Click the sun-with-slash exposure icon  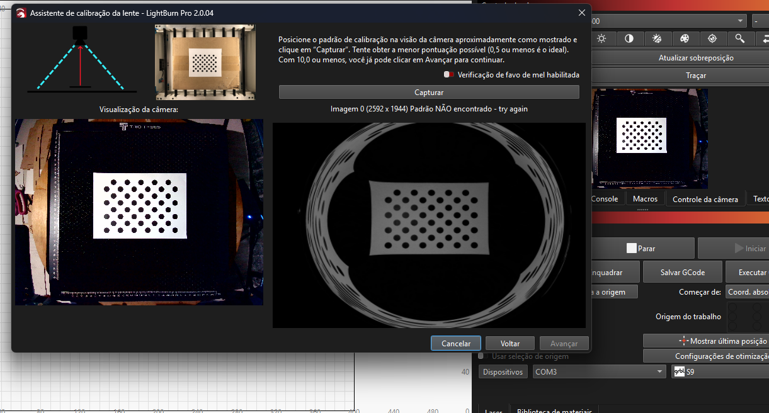coord(657,38)
